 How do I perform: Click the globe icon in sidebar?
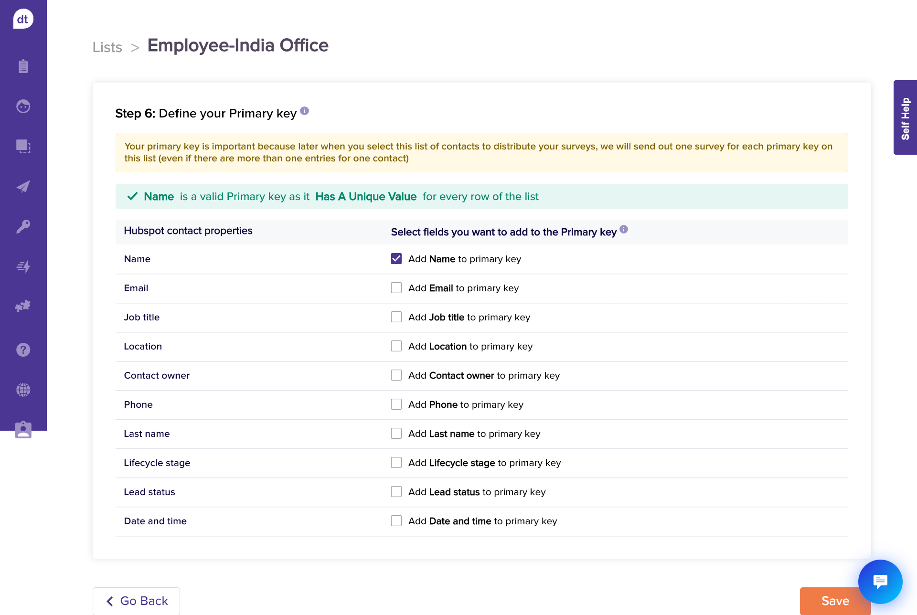(x=23, y=390)
